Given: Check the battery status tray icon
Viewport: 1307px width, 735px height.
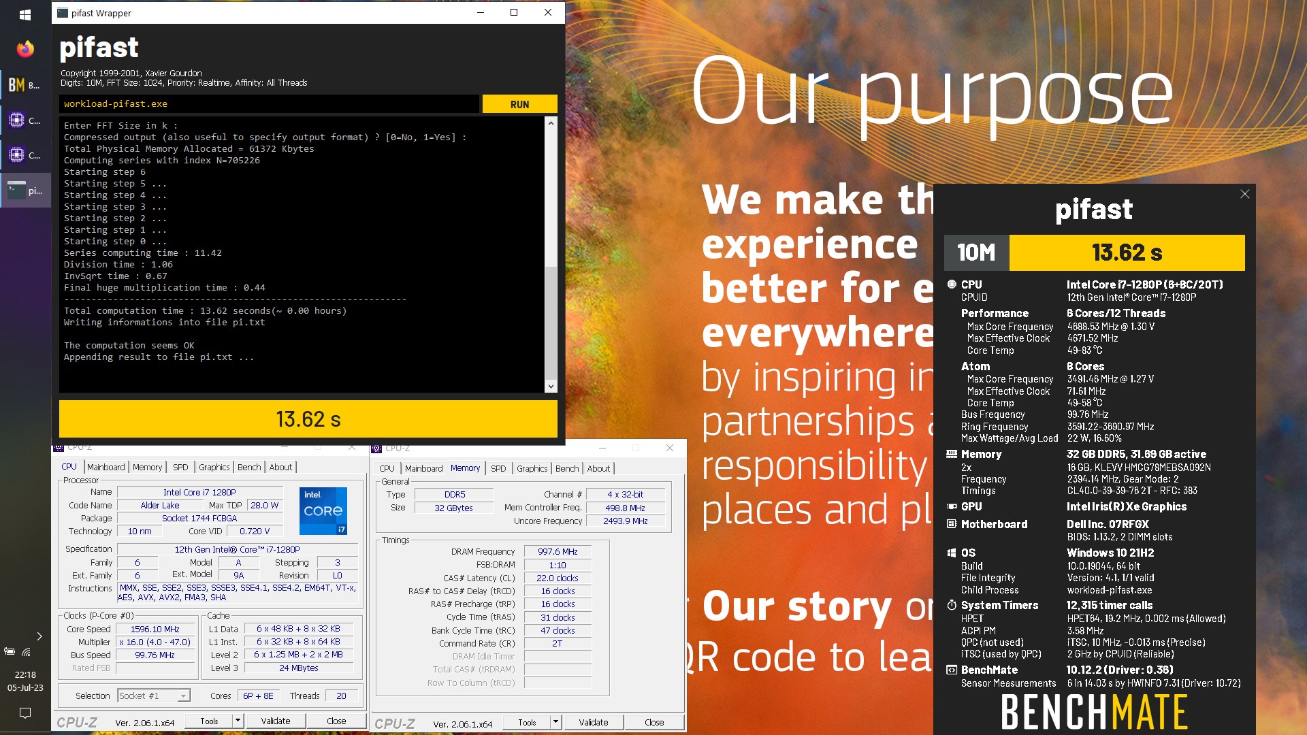Looking at the screenshot, I should click(10, 652).
